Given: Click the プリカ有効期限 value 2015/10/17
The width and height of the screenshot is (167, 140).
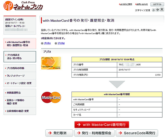Looking at the screenshot, I should tap(124, 70).
